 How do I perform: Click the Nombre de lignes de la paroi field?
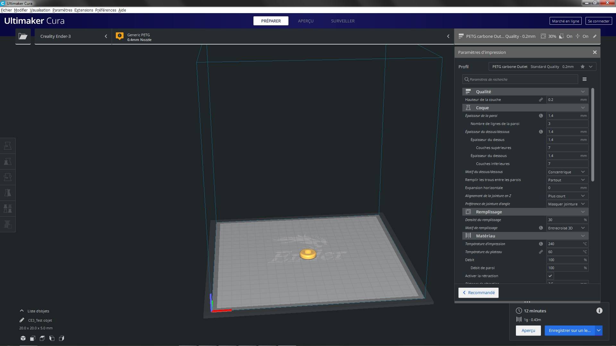point(567,124)
